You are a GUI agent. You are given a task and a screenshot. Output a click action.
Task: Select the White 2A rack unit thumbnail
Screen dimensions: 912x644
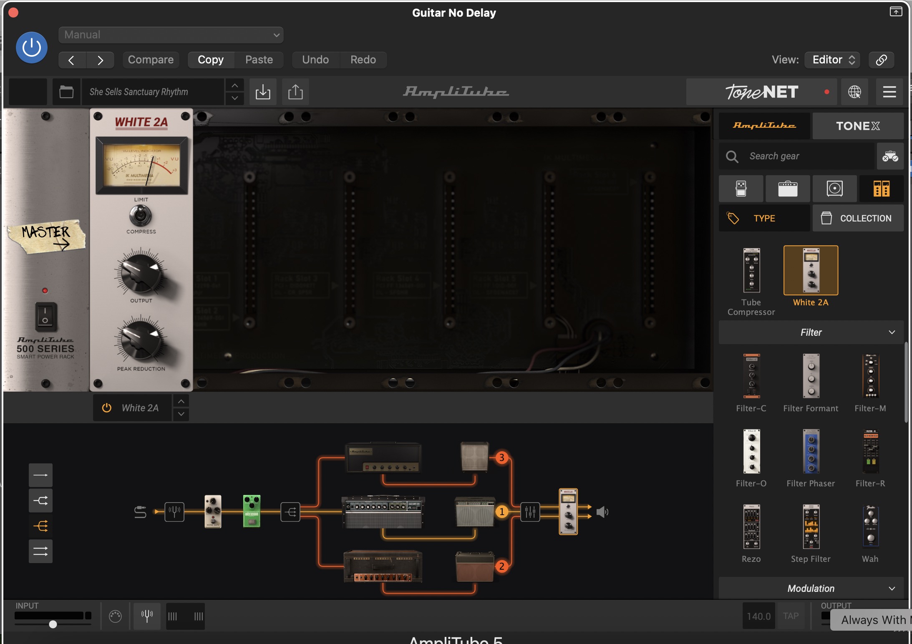[x=811, y=270]
